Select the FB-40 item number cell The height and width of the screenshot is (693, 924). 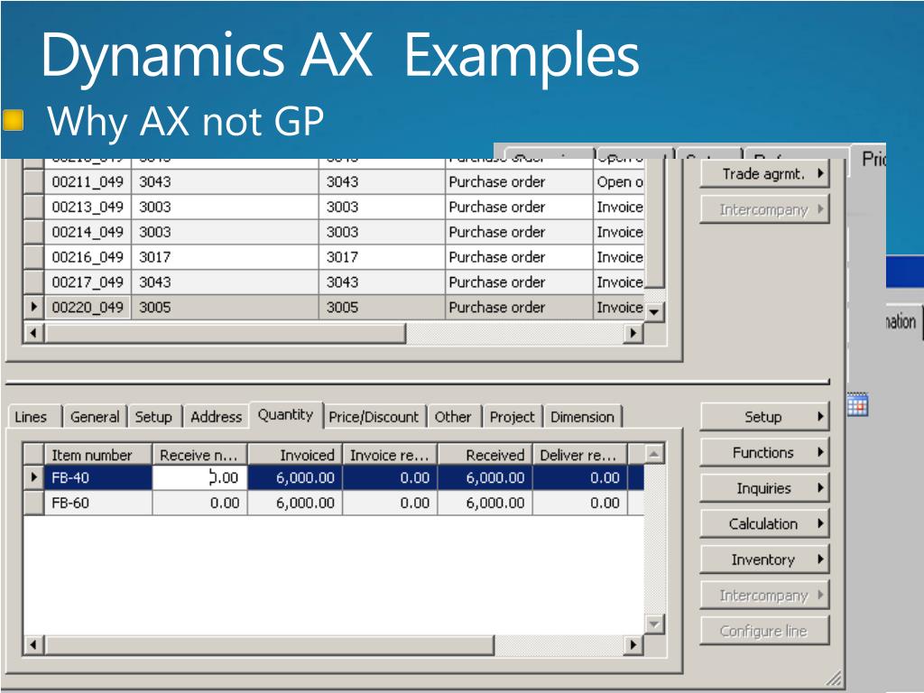click(98, 477)
